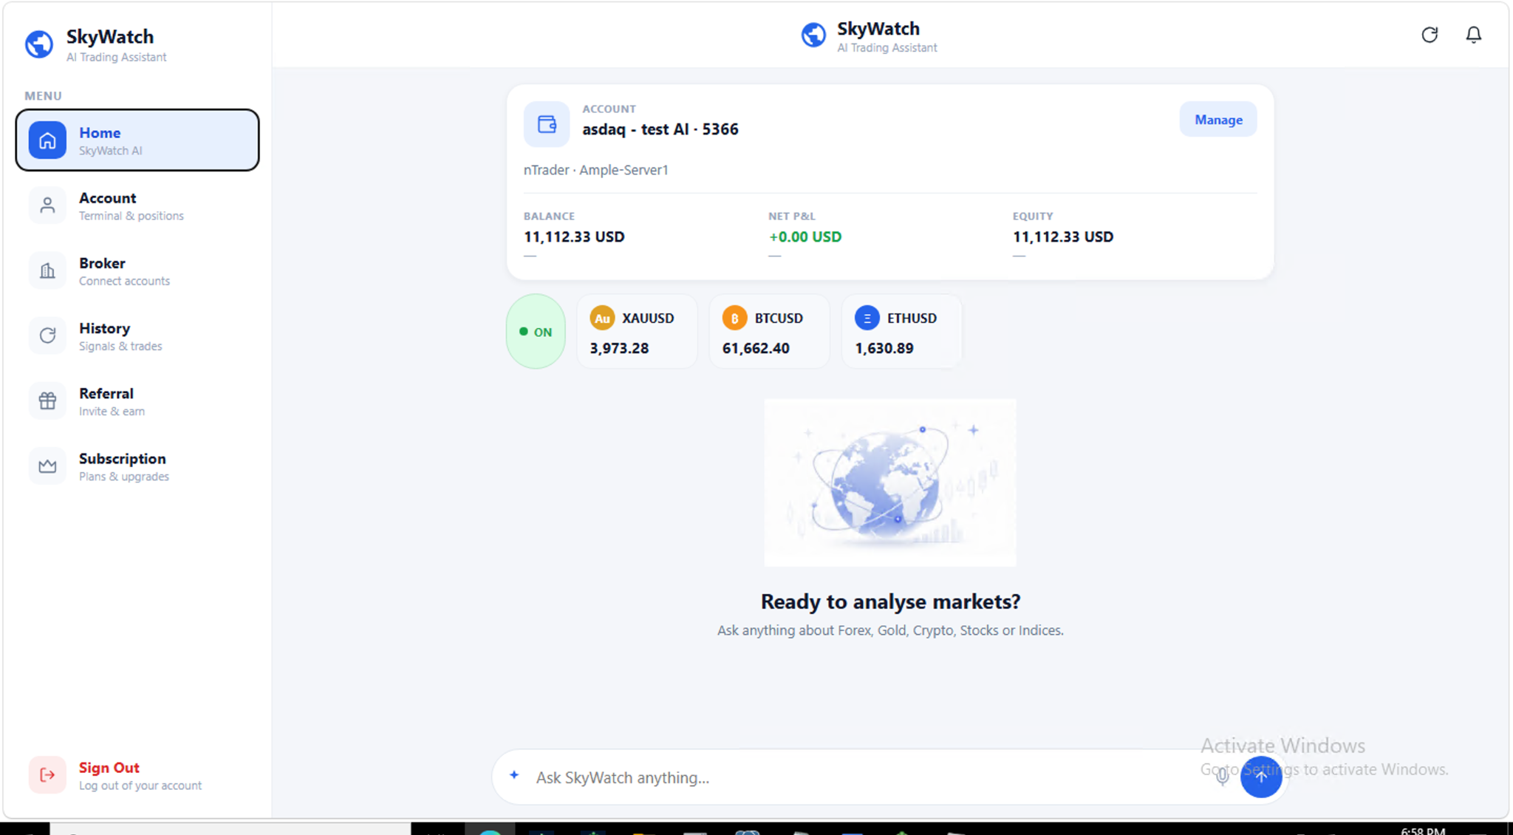The height and width of the screenshot is (835, 1513).
Task: Open History menu label
Action: pyautogui.click(x=105, y=328)
